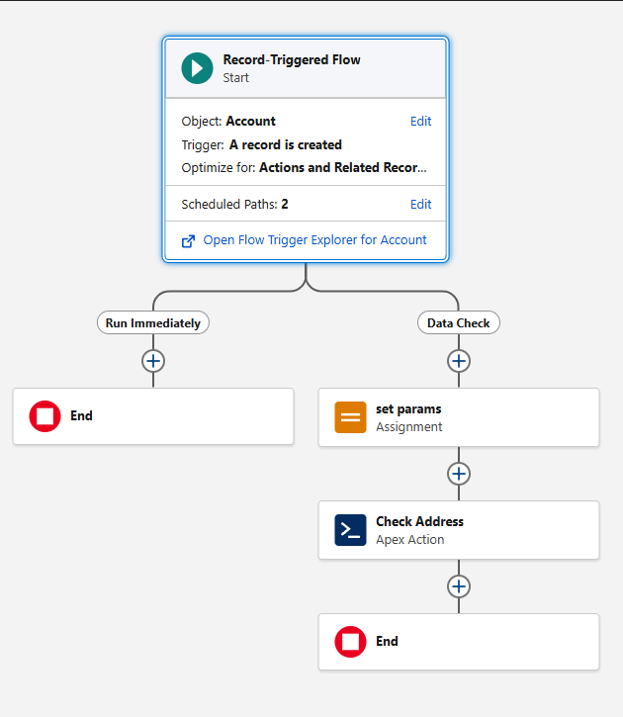Add element between set params and Check Address
The width and height of the screenshot is (623, 717).
point(458,474)
